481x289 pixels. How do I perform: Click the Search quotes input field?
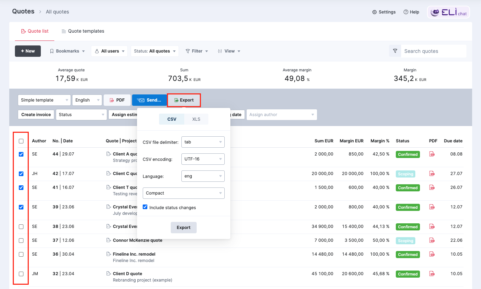click(433, 51)
